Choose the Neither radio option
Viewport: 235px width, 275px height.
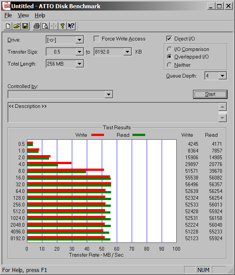point(170,65)
